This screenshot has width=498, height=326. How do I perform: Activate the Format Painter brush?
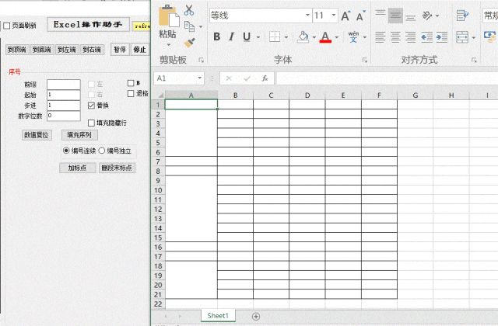pyautogui.click(x=190, y=43)
